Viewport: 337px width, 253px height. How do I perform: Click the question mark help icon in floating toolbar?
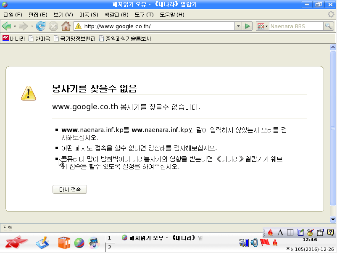pyautogui.click(x=330, y=232)
